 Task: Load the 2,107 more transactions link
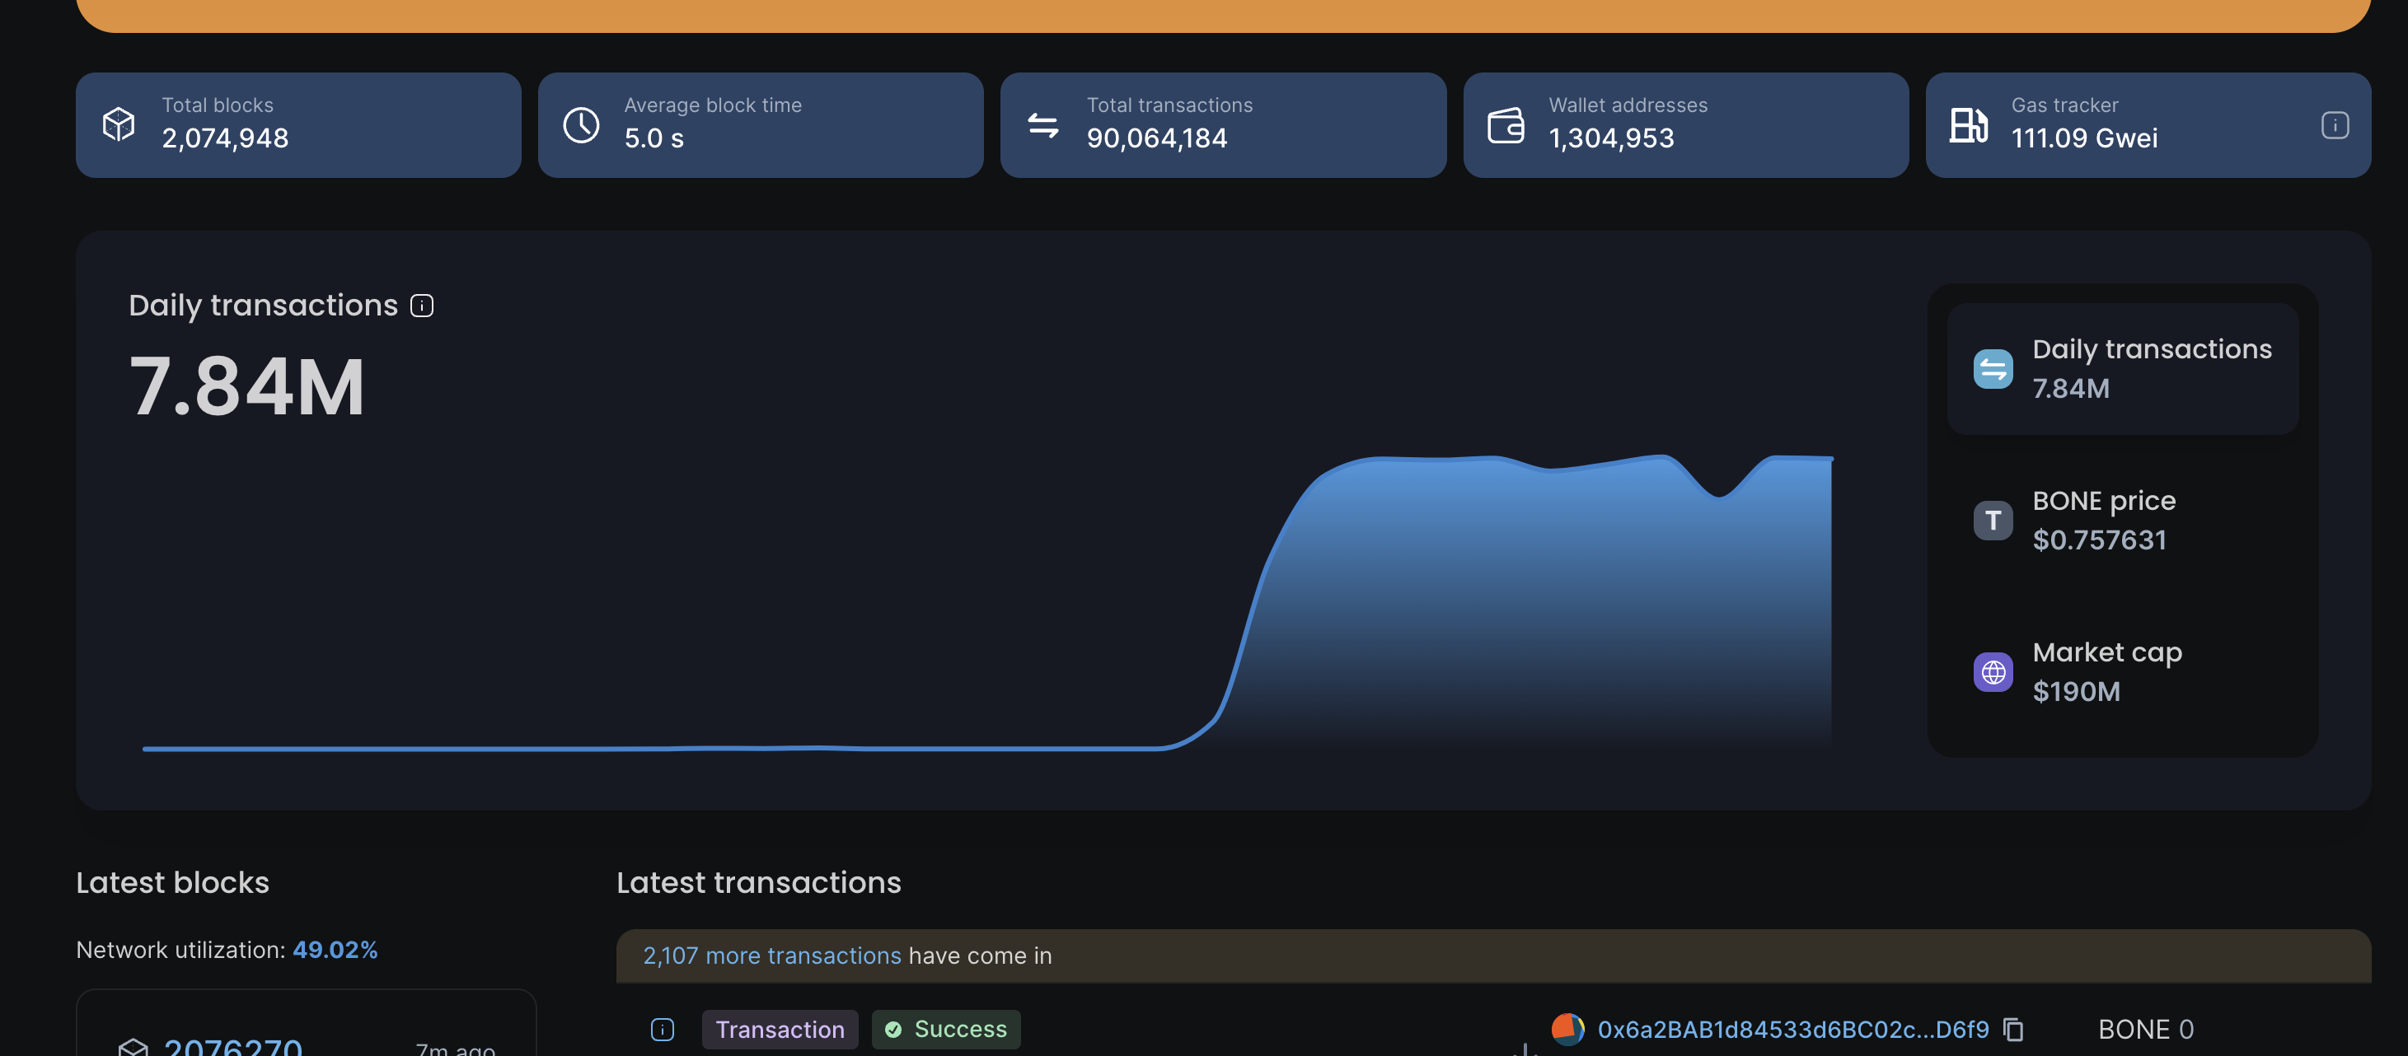[x=771, y=955]
